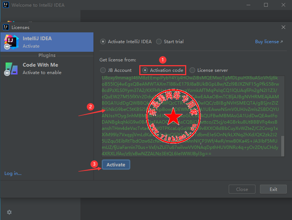Viewport: 292px width, 220px height.
Task: Open the Buy license link
Action: (269, 42)
